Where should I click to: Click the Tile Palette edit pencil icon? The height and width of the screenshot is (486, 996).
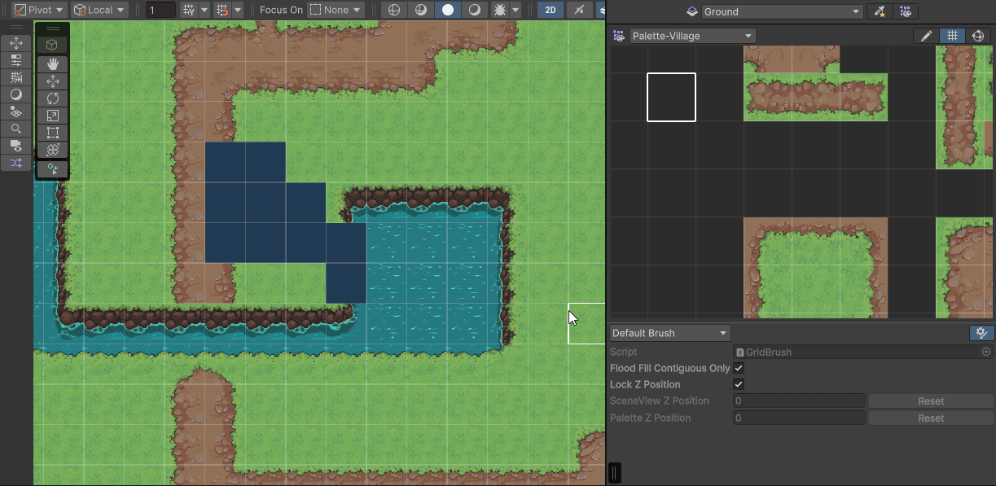[x=926, y=36]
